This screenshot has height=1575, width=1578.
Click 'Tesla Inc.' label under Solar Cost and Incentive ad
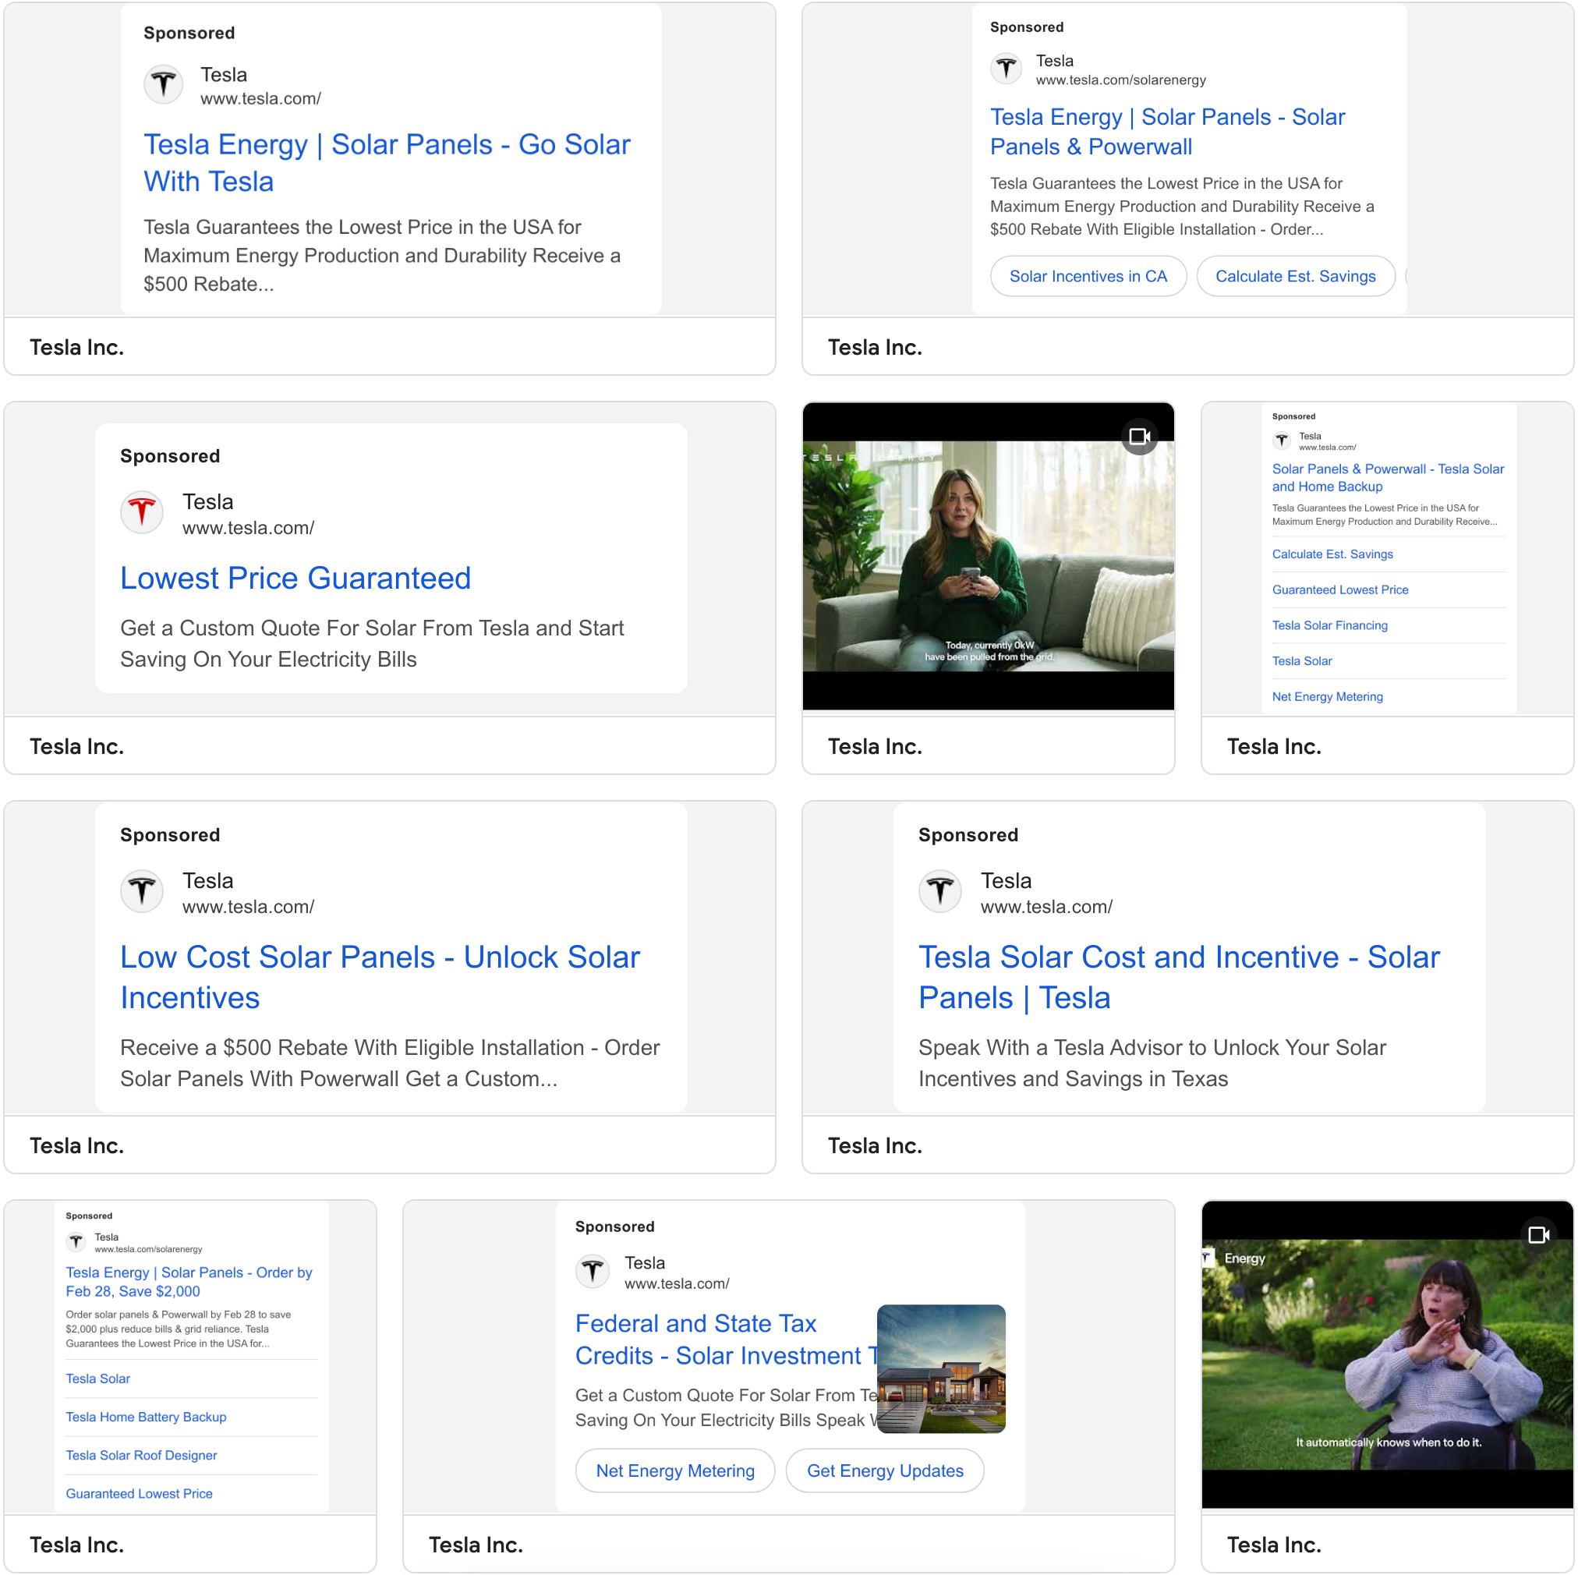coord(875,1146)
